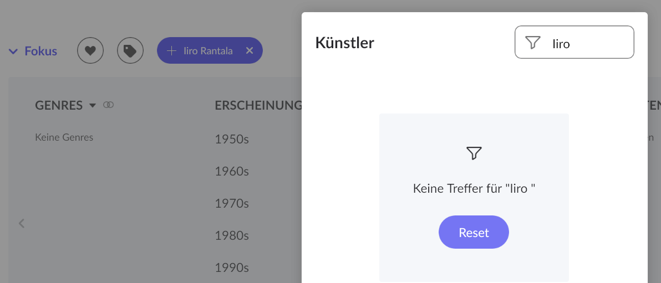Image resolution: width=661 pixels, height=283 pixels.
Task: Click the Fokus label
Action: point(41,52)
